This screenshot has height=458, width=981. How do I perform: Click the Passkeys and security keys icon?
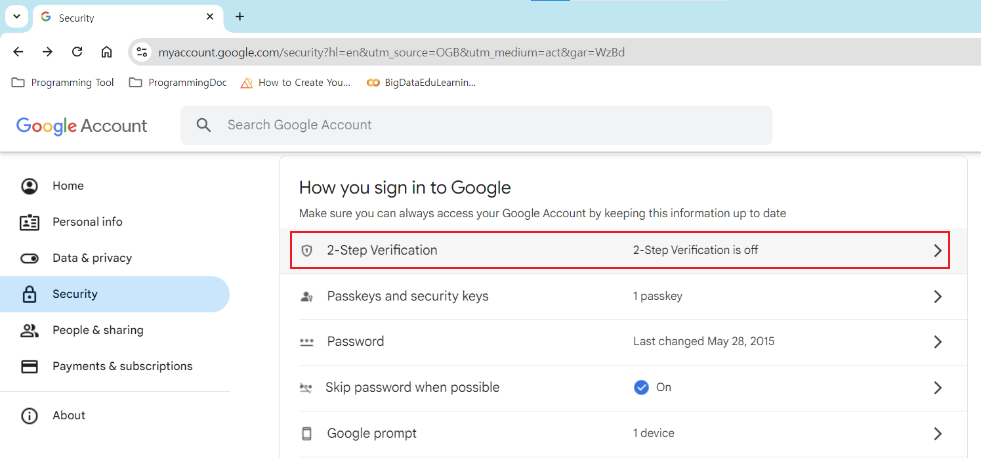tap(306, 297)
